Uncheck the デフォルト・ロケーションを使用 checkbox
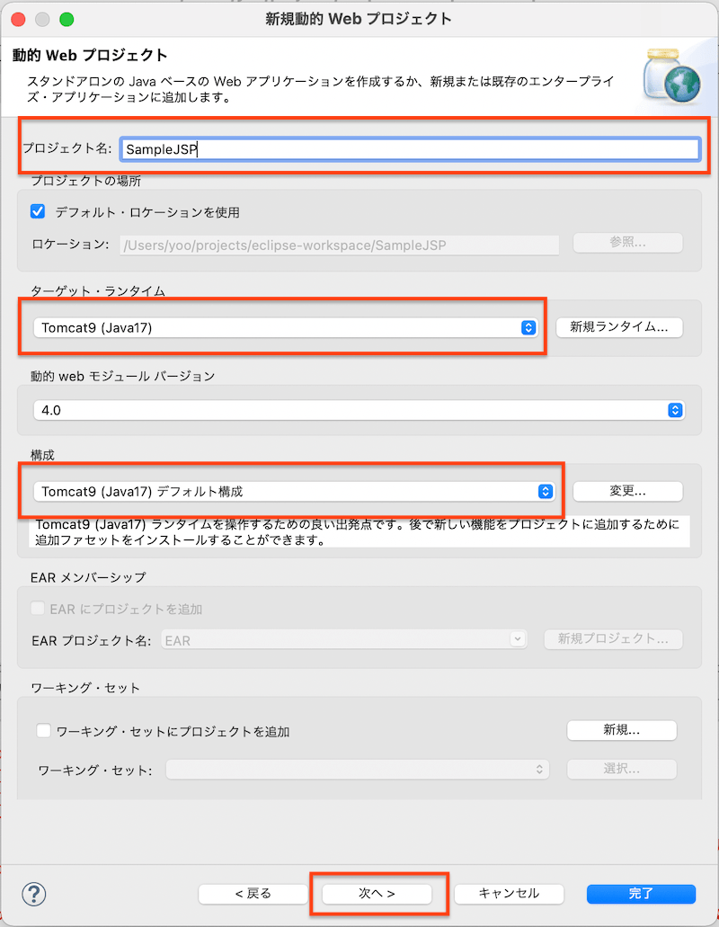Screen dimensions: 719x927 (x=38, y=211)
